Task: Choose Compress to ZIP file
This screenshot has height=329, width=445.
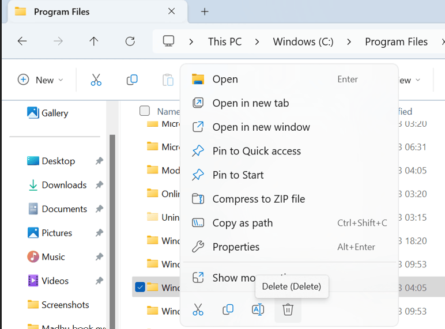Action: [258, 199]
